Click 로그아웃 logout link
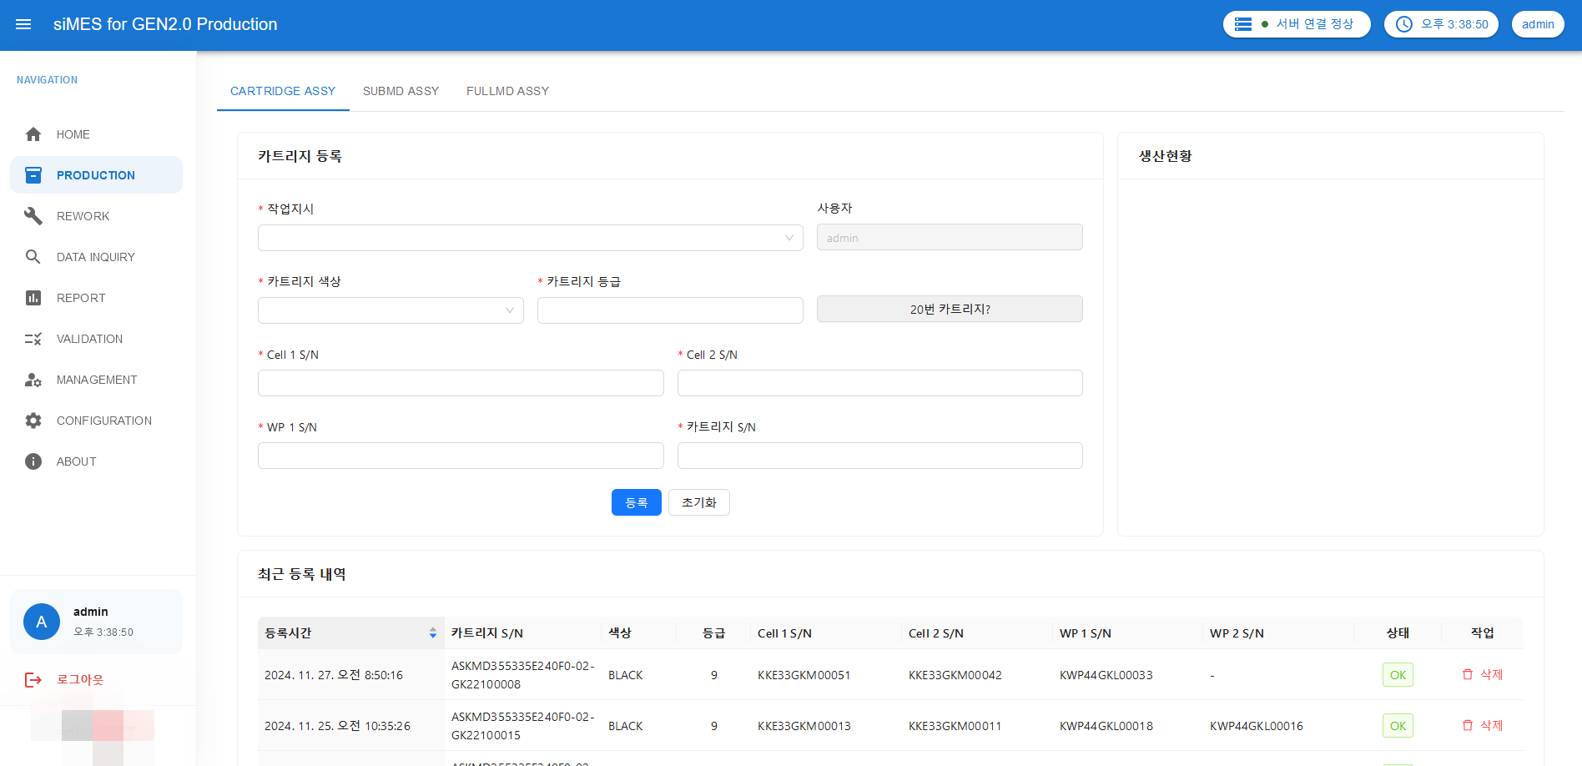This screenshot has width=1582, height=766. pos(80,680)
